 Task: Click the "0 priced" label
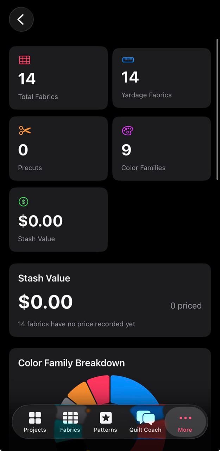(x=186, y=305)
